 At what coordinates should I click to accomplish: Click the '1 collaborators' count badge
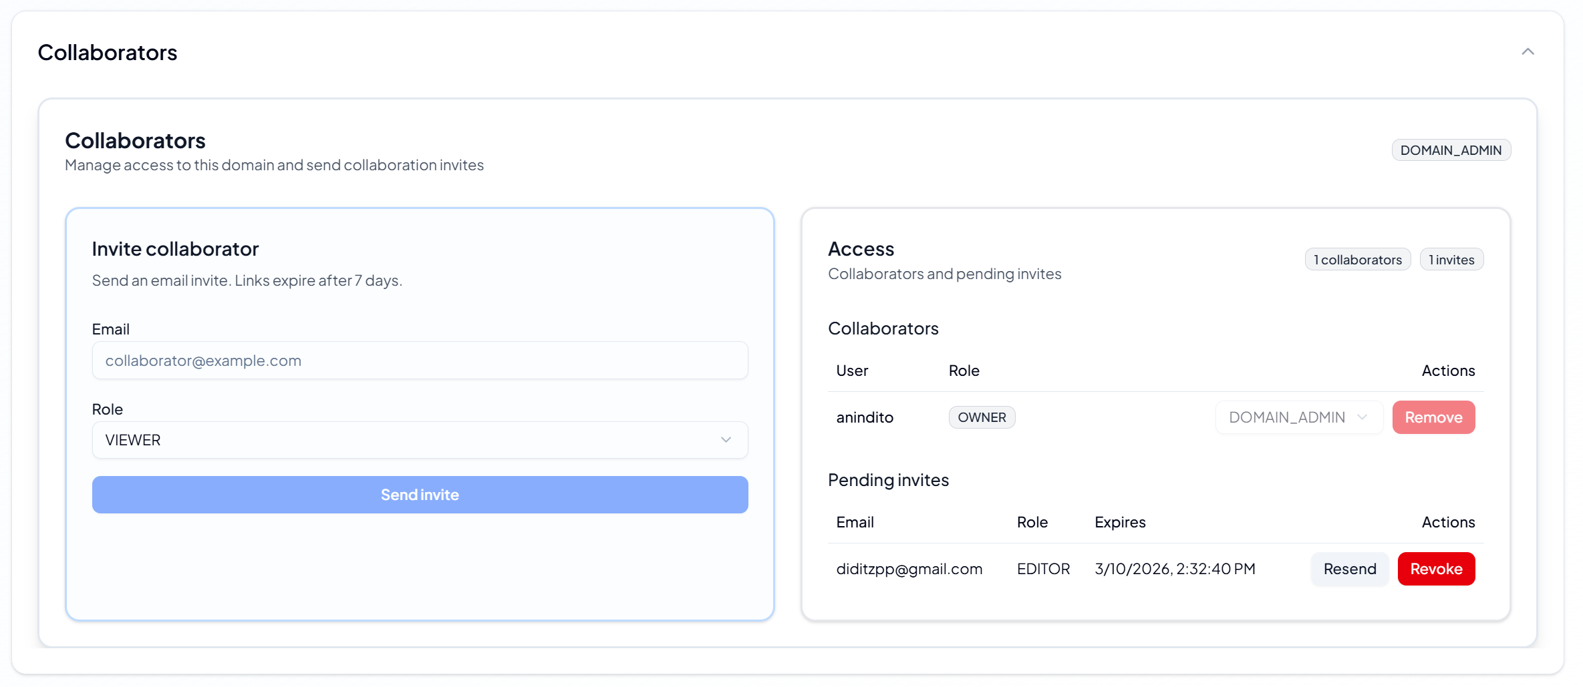1357,260
